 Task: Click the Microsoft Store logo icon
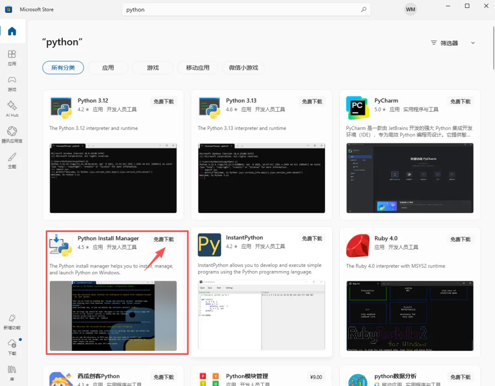click(9, 10)
